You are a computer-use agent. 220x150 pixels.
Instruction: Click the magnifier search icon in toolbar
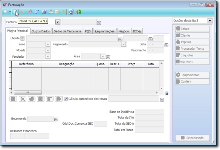click(x=6, y=12)
